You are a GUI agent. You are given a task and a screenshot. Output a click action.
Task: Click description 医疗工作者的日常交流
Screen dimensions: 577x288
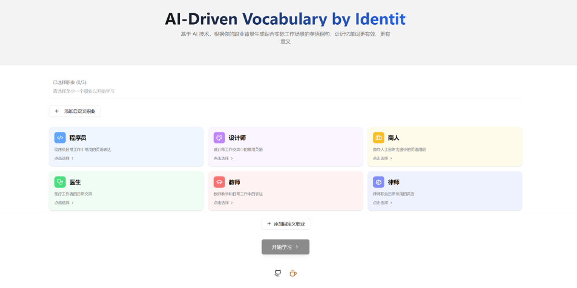tap(73, 194)
